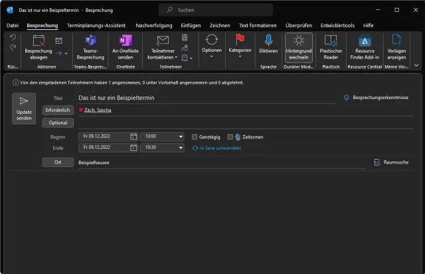Switch to Terminplanungs-Assistent tab
The width and height of the screenshot is (425, 274).
pos(97,25)
